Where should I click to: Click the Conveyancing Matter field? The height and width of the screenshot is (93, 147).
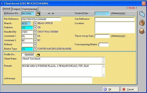(x=104, y=45)
